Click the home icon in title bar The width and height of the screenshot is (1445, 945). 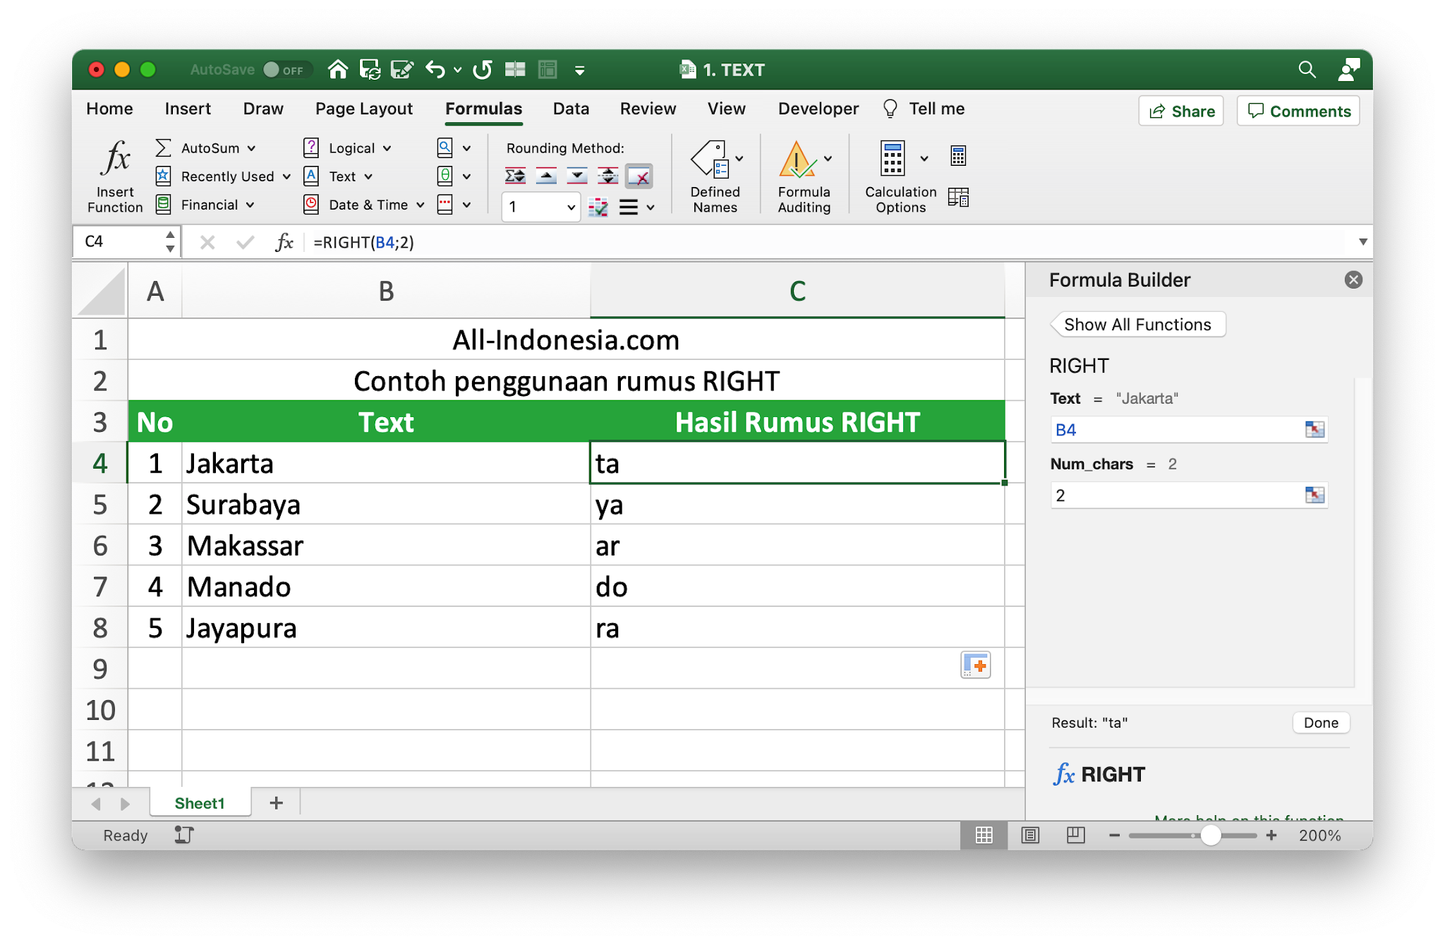(338, 69)
